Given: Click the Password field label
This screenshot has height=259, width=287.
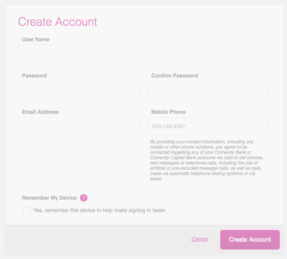Looking at the screenshot, I should (x=34, y=76).
